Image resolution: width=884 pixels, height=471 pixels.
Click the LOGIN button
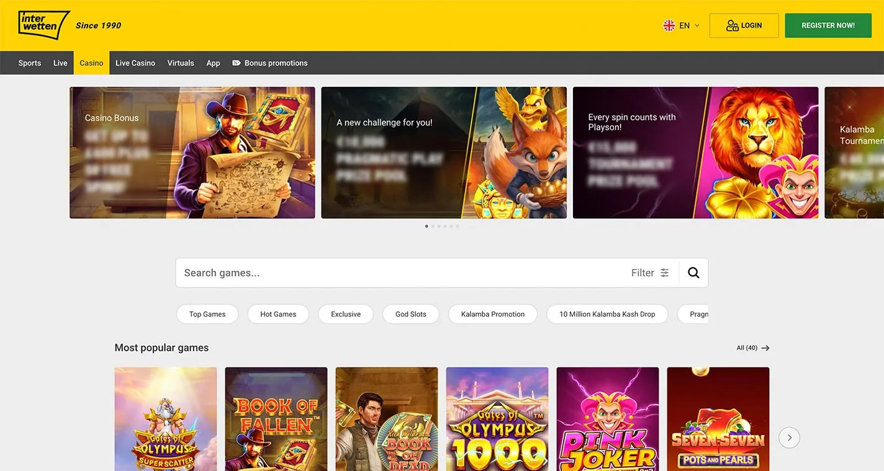pyautogui.click(x=744, y=25)
